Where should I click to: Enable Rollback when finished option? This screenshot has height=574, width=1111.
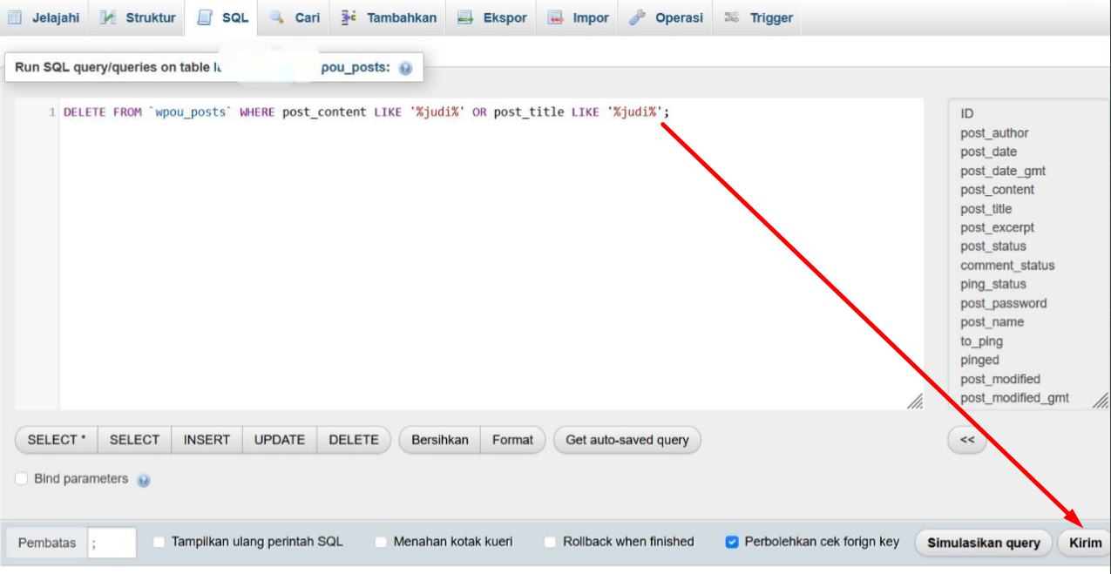tap(551, 542)
